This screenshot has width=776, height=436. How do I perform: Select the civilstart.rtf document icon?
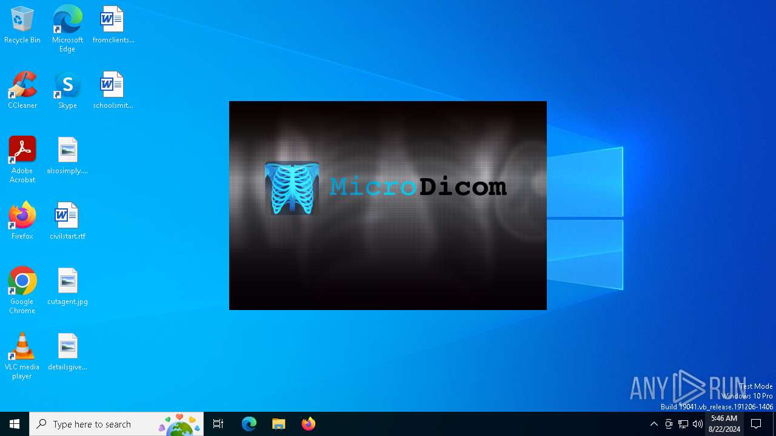[x=67, y=222]
